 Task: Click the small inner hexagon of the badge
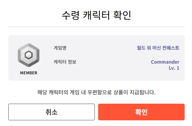point(29,55)
